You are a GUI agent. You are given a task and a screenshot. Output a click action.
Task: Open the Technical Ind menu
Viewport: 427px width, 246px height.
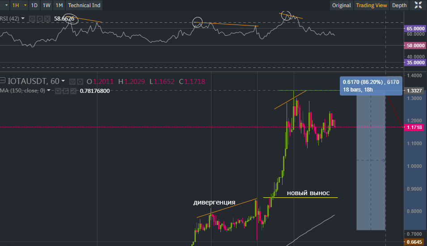coord(84,5)
